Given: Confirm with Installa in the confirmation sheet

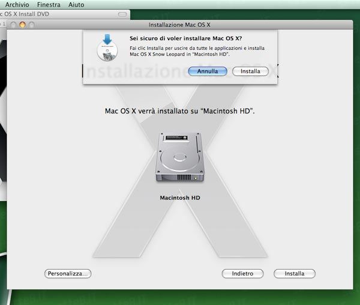Looking at the screenshot, I should 250,71.
